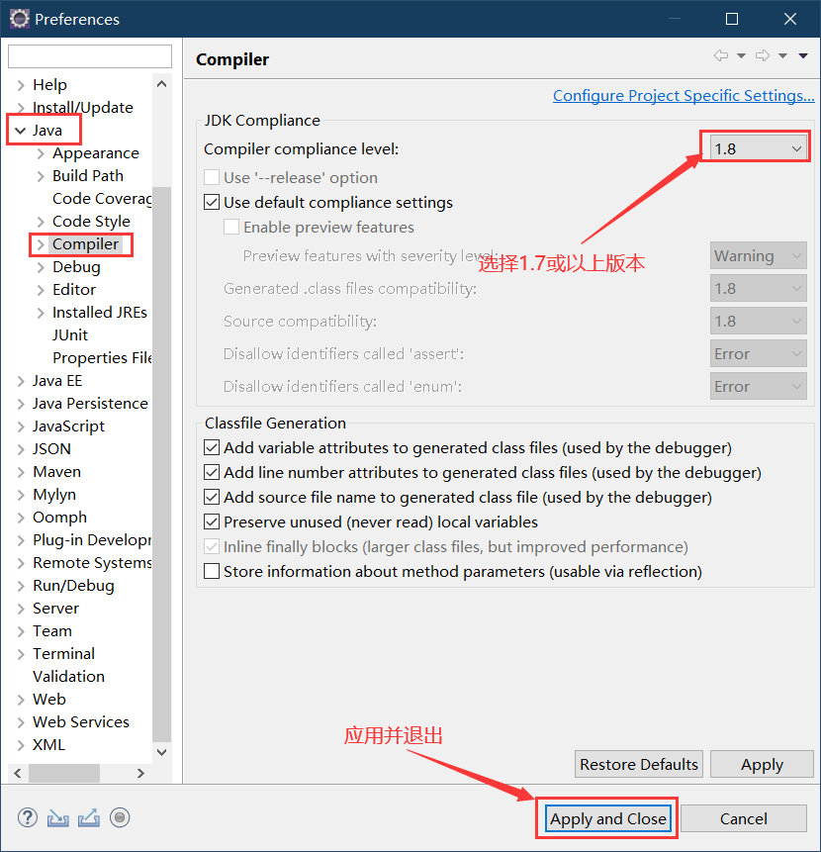Click the export preferences arrow icon
This screenshot has width=821, height=852.
point(87,817)
